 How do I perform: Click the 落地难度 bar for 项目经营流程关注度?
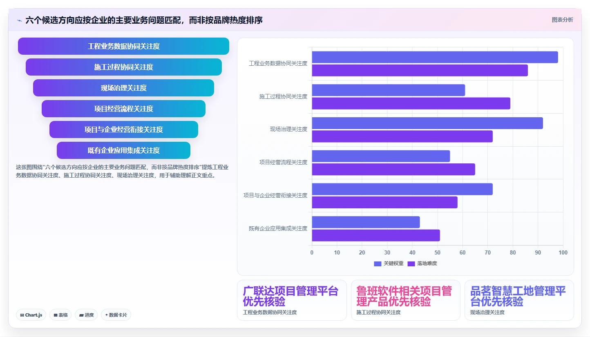coord(393,169)
